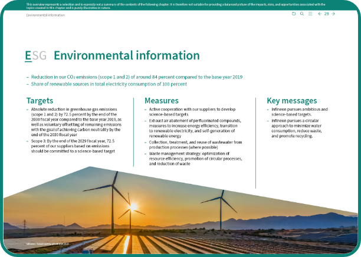Viewport: 361px width, 257px height.
Task: Click the main Environmental information title
Action: click(126, 56)
